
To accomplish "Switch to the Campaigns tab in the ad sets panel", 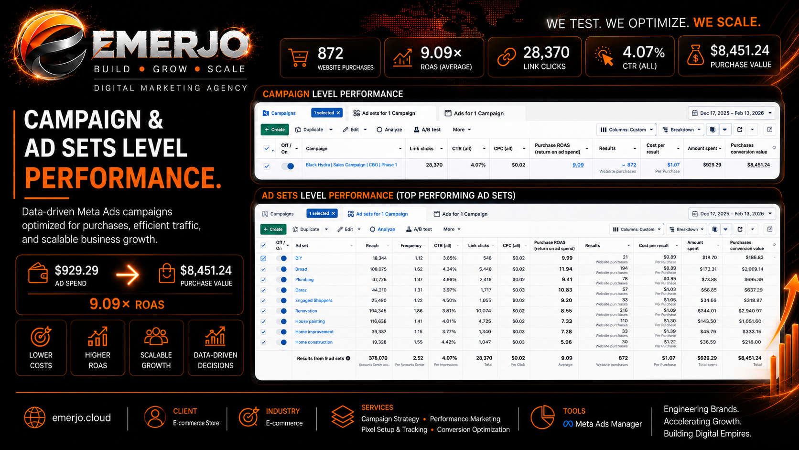I will coord(278,214).
